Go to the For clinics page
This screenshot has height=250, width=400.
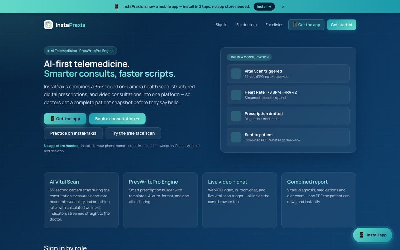(274, 25)
